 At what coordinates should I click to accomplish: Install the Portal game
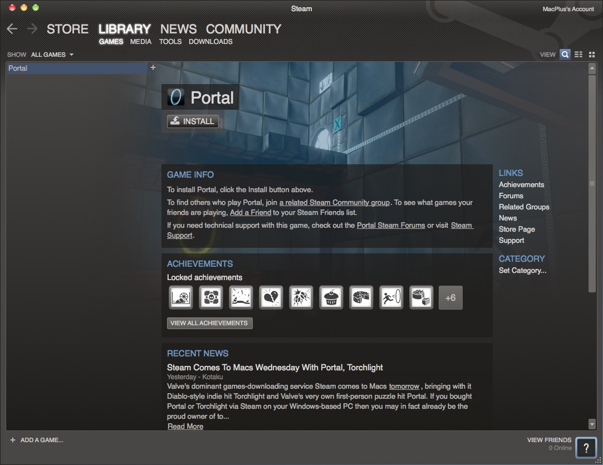[193, 121]
